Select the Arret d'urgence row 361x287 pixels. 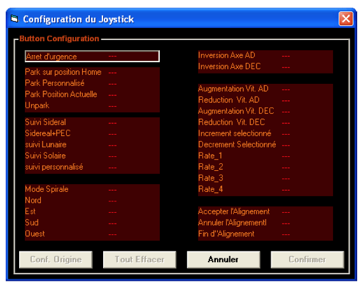[92, 57]
